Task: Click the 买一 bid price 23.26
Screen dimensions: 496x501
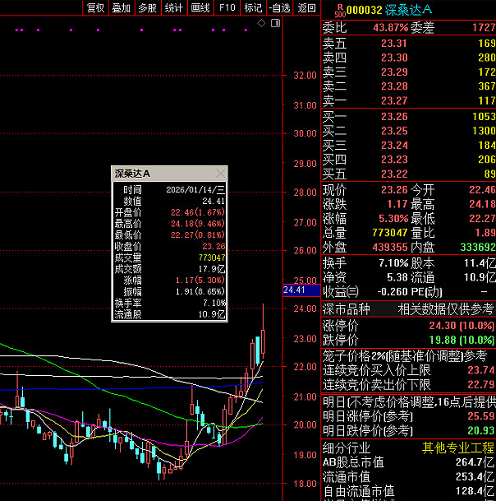Action: pyautogui.click(x=394, y=116)
